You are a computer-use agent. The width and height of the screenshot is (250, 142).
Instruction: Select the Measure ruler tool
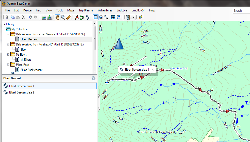click(x=68, y=17)
